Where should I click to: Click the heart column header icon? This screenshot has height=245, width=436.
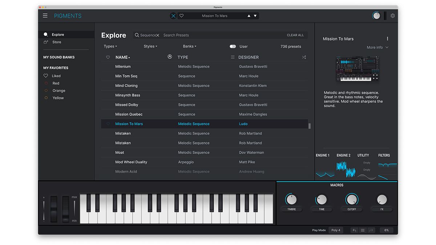point(108,57)
